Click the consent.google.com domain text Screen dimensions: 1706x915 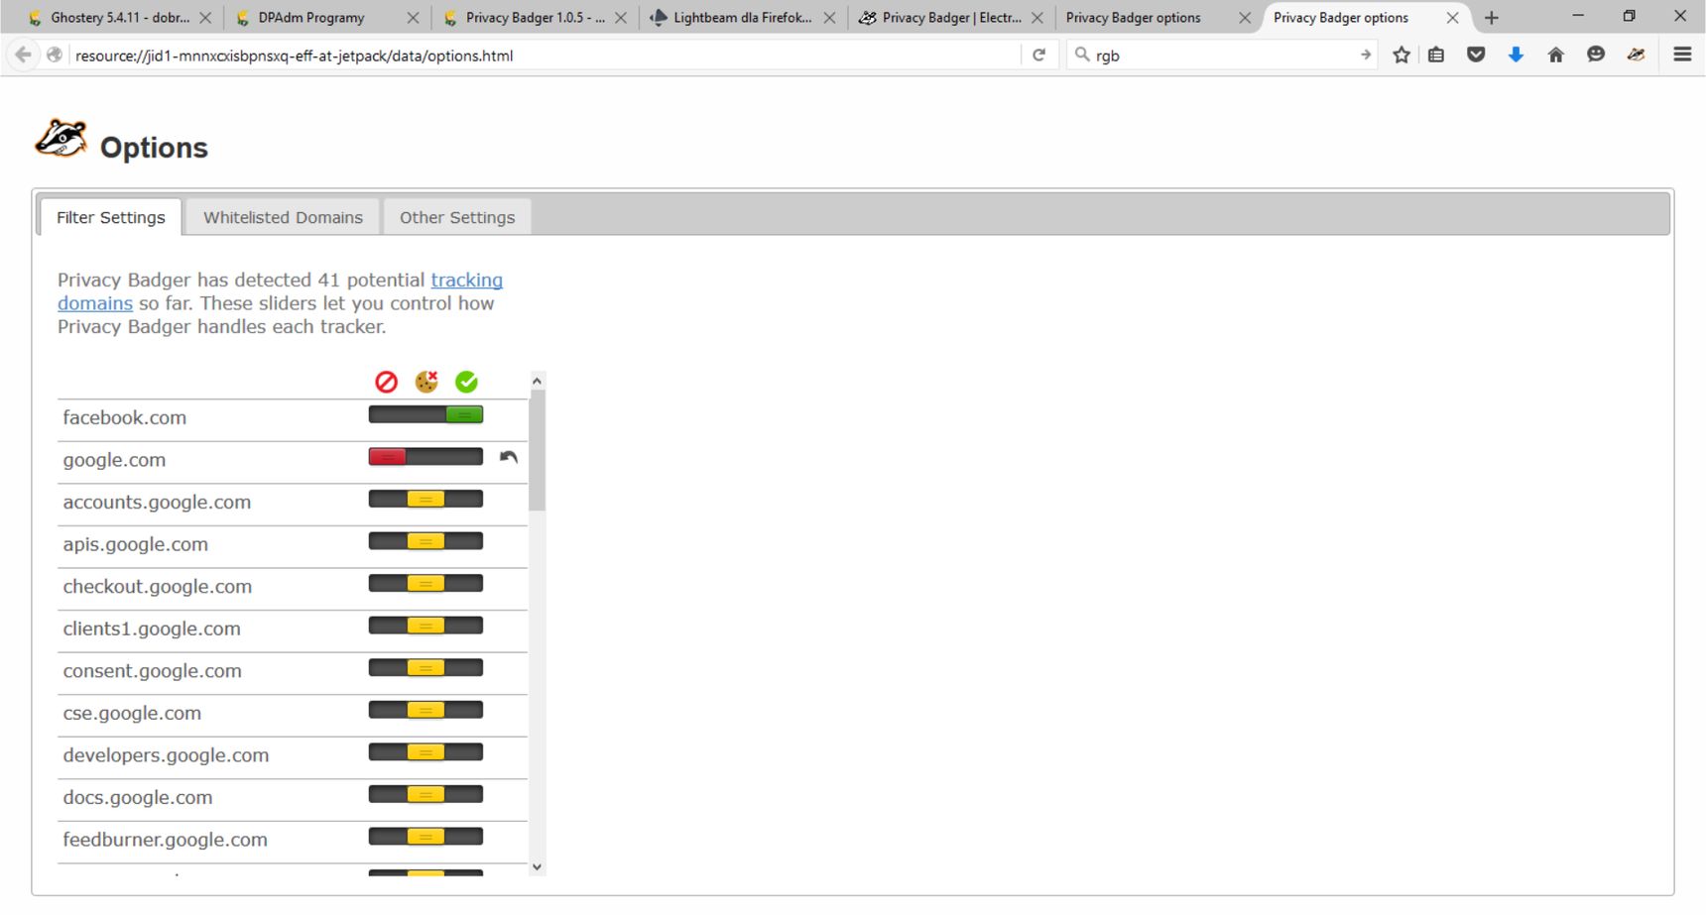[152, 671]
